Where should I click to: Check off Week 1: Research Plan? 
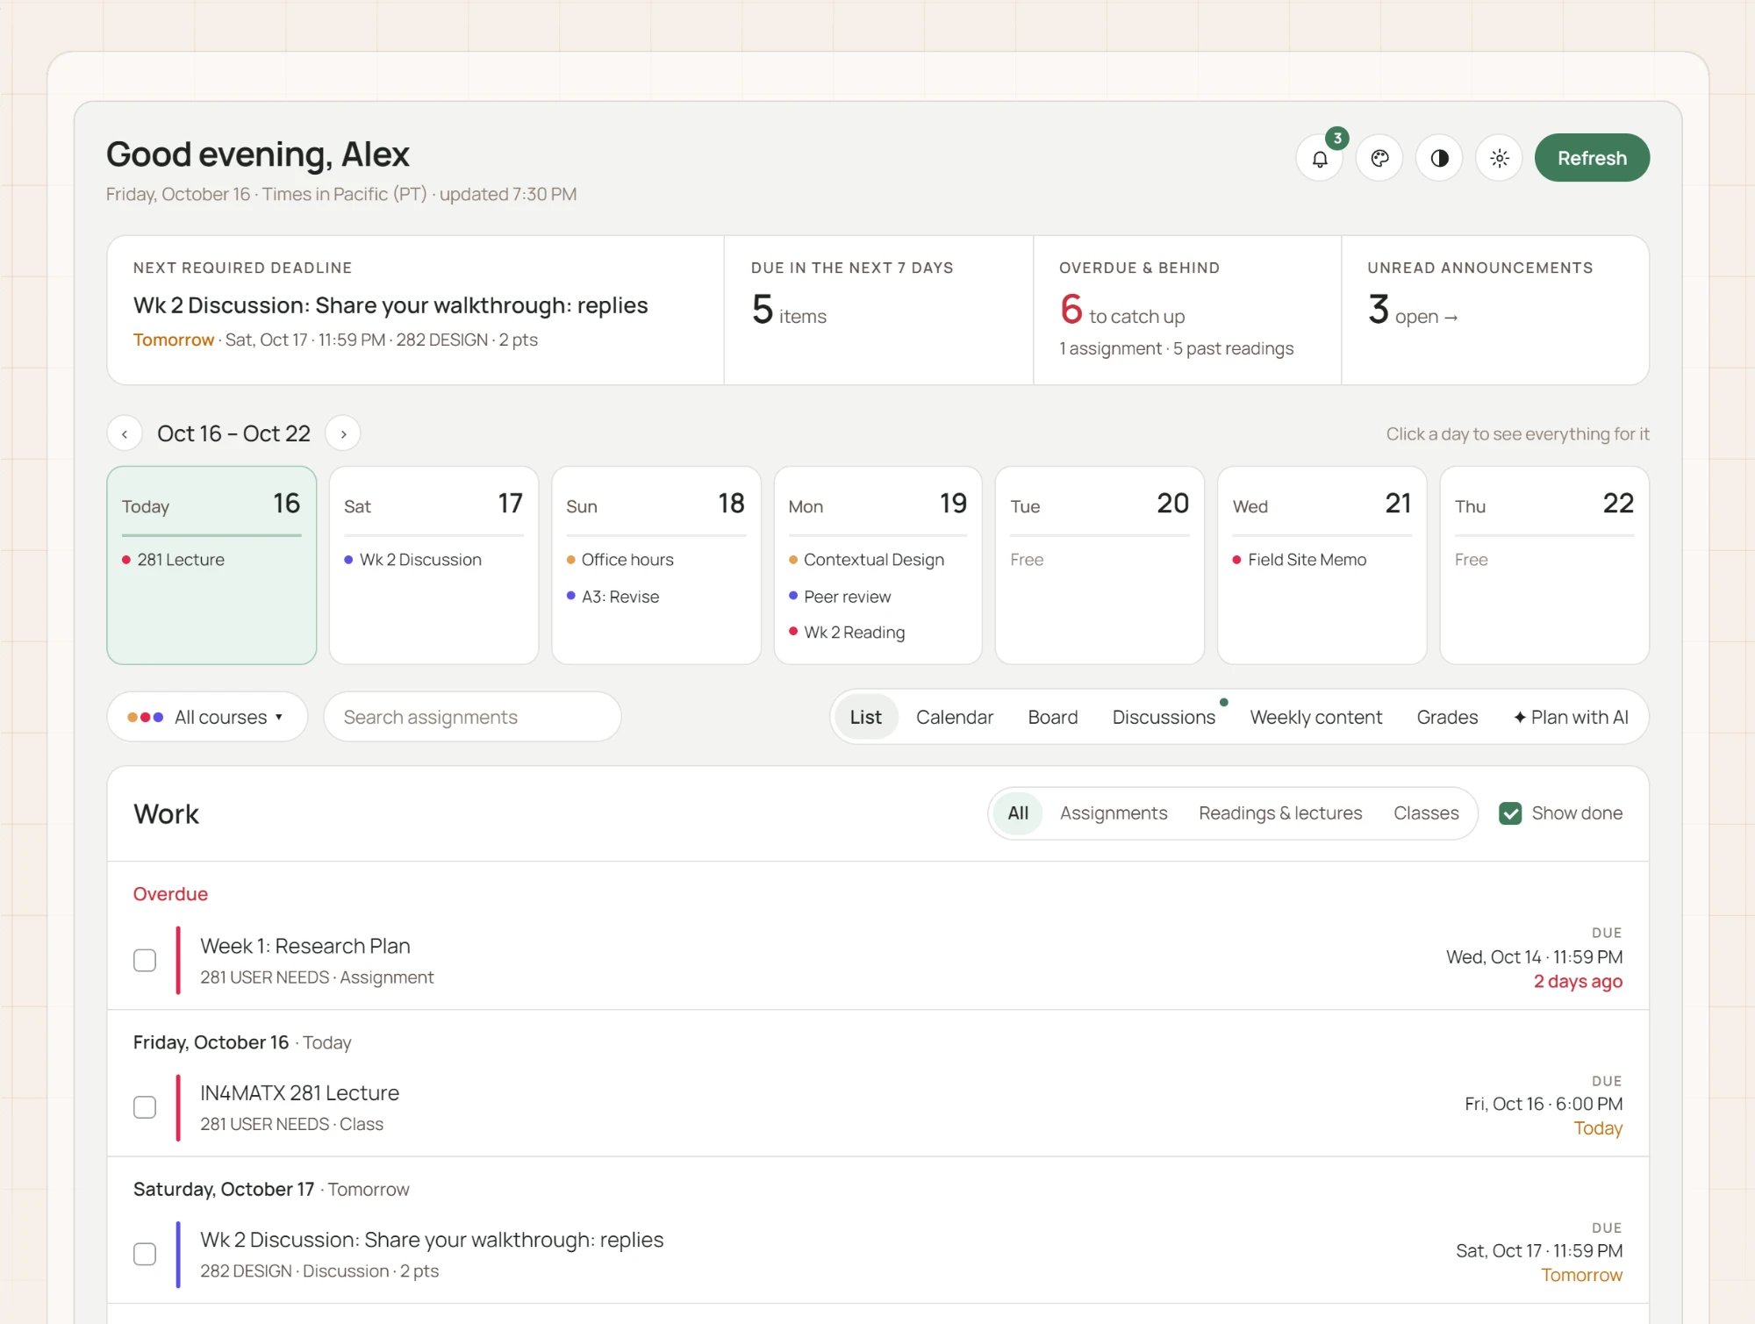coord(145,960)
